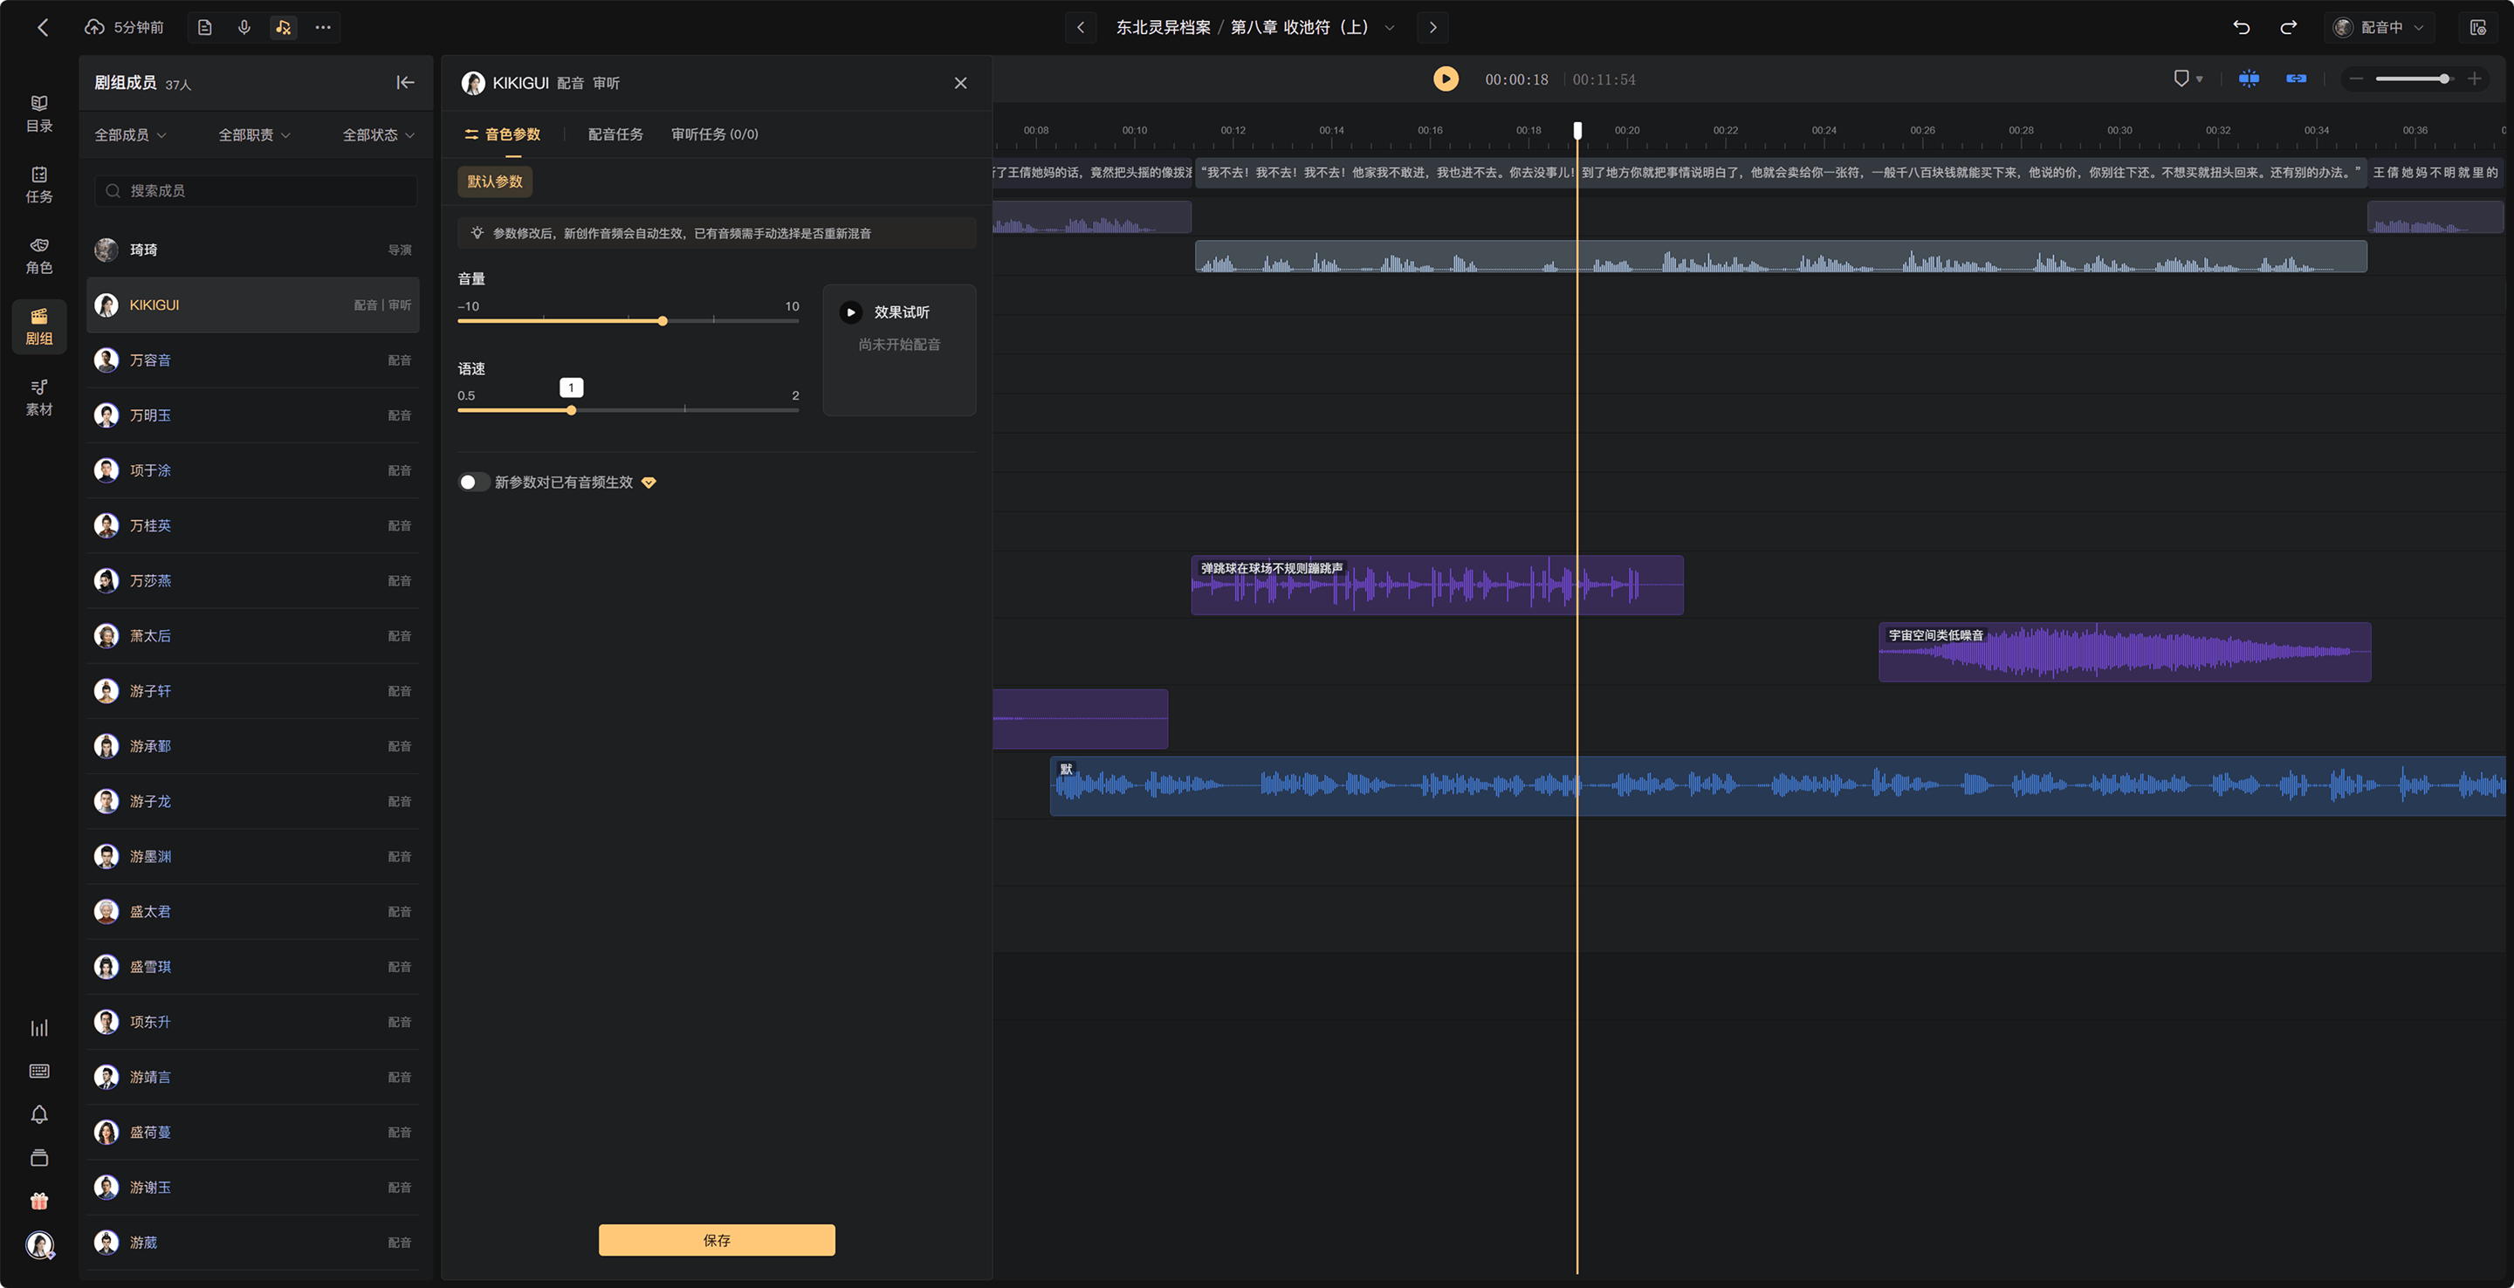Play the timeline audio
This screenshot has width=2514, height=1288.
(1446, 79)
